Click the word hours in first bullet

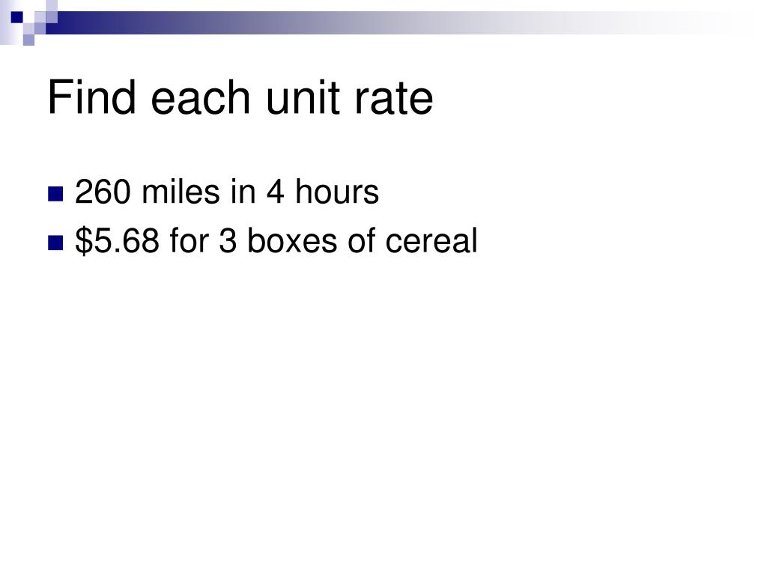tap(337, 191)
